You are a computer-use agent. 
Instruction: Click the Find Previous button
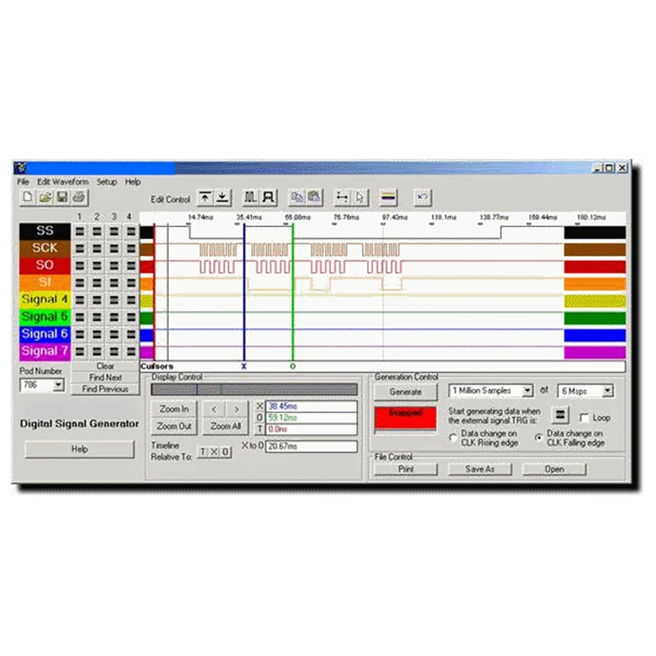[106, 389]
